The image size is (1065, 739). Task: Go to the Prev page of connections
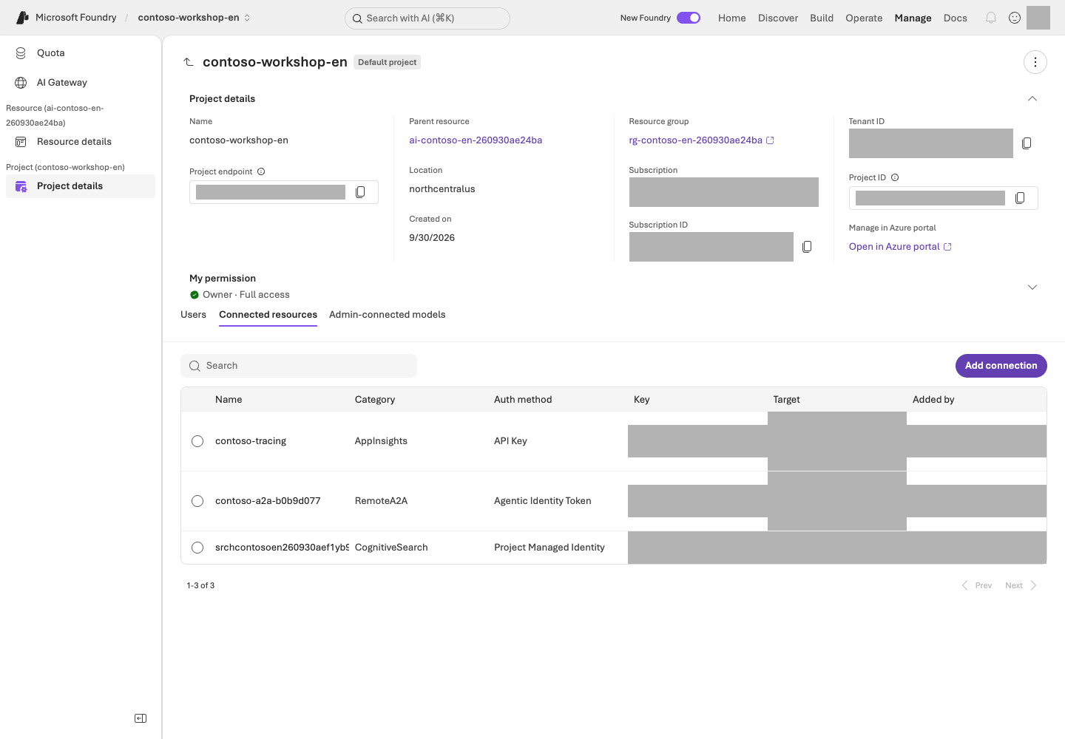tap(976, 585)
